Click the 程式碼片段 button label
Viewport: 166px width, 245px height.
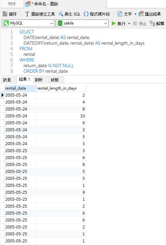coord(100,14)
